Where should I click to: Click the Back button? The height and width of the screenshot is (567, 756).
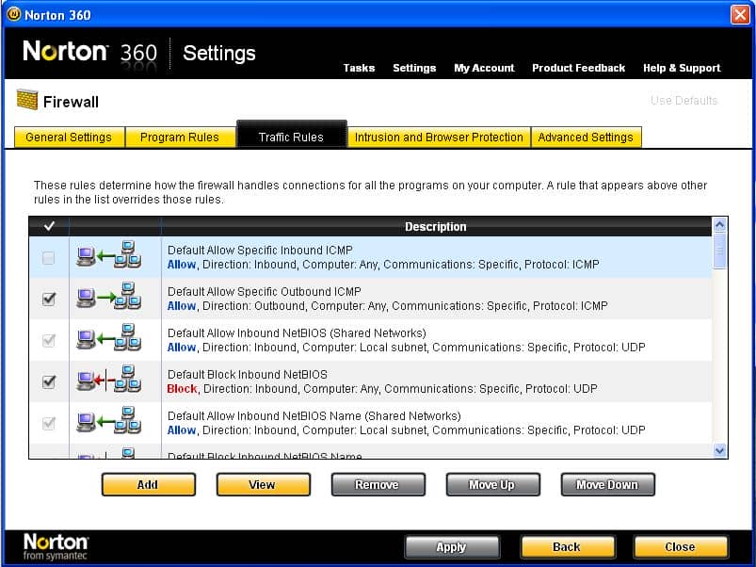568,546
